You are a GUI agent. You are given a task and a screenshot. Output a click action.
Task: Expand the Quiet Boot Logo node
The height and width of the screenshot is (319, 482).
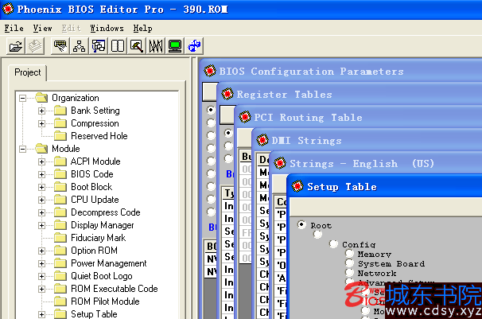coord(41,276)
